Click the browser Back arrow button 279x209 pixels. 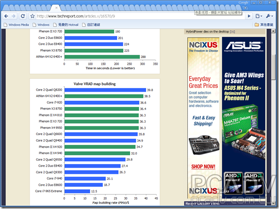pyautogui.click(x=6, y=16)
